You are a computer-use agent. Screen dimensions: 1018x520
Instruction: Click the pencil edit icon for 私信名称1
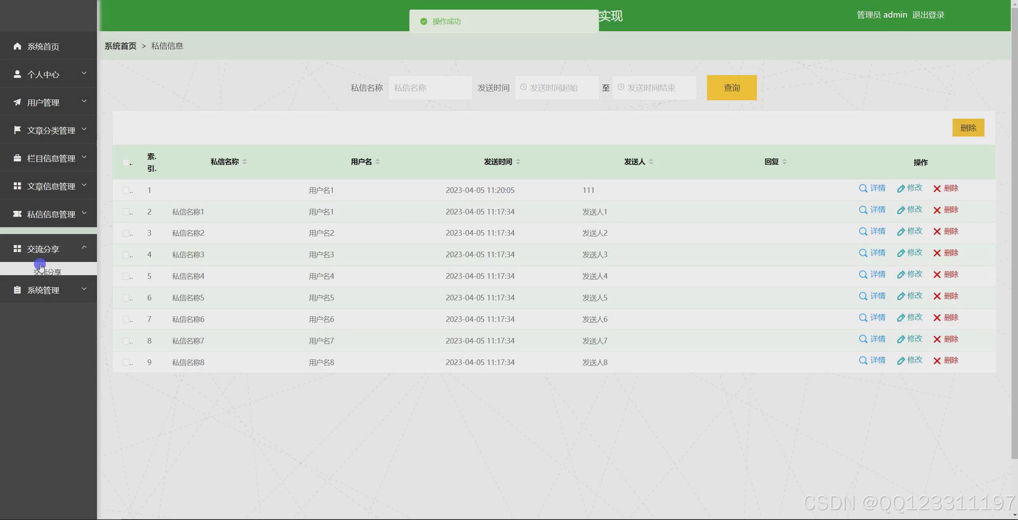[x=901, y=210]
